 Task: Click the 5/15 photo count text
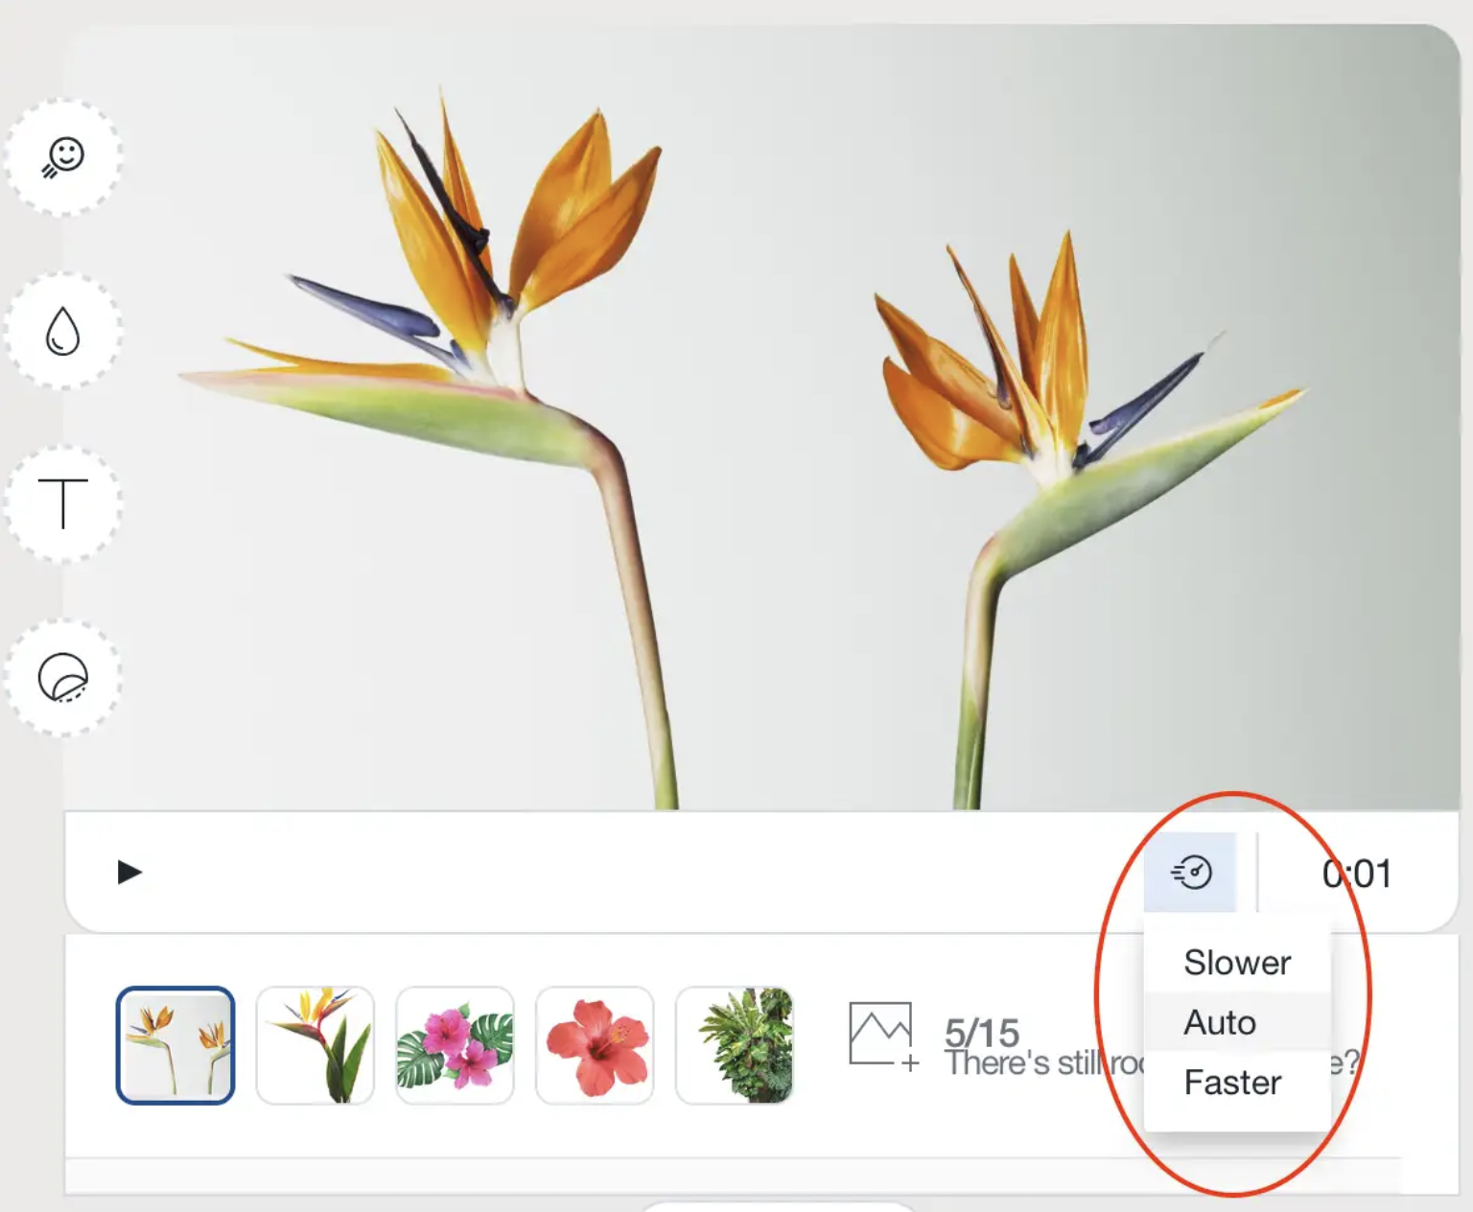click(982, 1033)
